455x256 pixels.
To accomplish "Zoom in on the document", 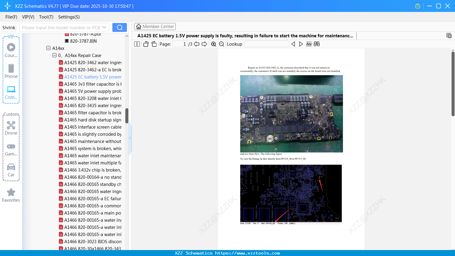I will (214, 44).
